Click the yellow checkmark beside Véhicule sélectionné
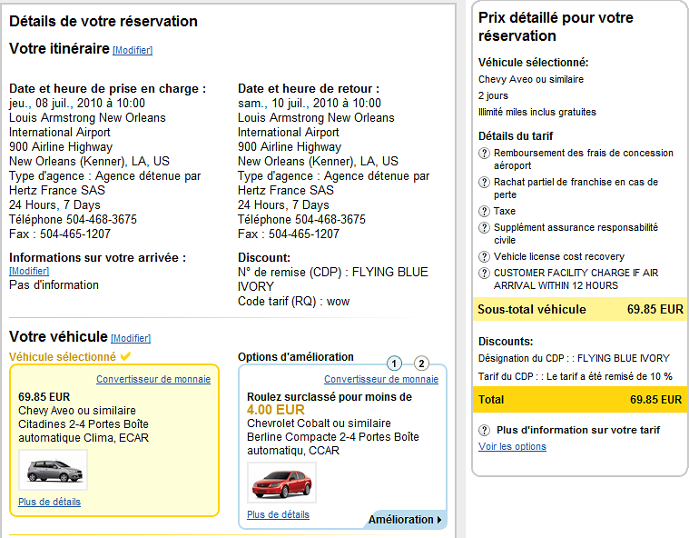The height and width of the screenshot is (538, 689). click(x=125, y=357)
